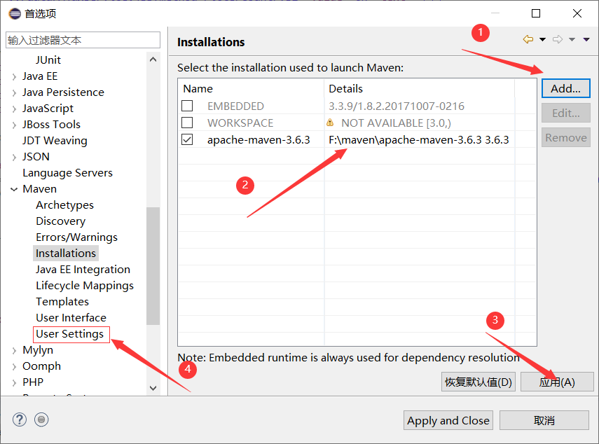The width and height of the screenshot is (599, 444).
Task: Enable the EMBEDDED installation checkbox
Action: point(187,106)
